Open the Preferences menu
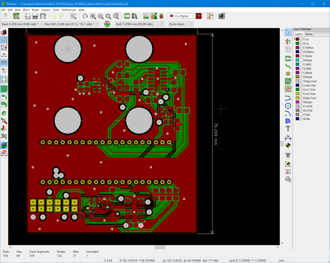The image size is (330, 263). 69,10
